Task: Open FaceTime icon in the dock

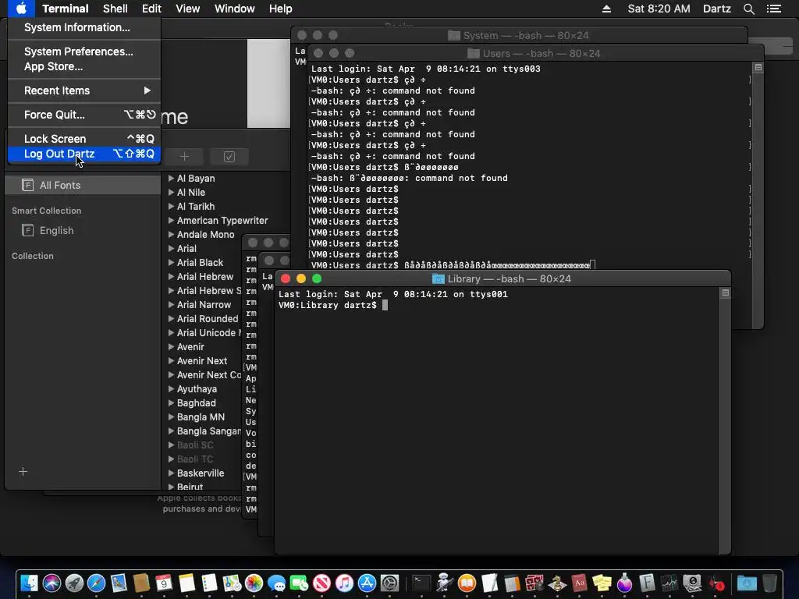Action: [x=299, y=583]
